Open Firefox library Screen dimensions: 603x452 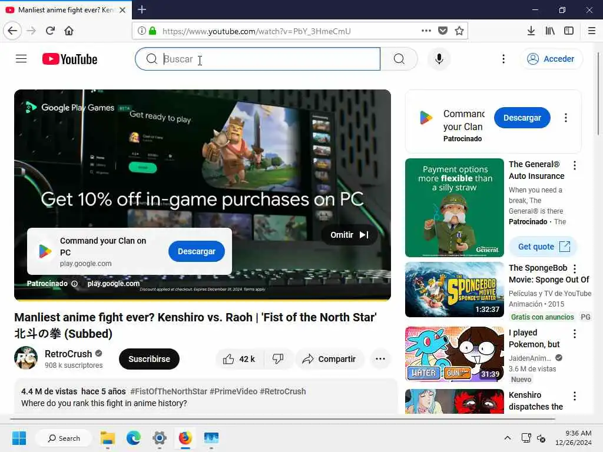pos(550,31)
